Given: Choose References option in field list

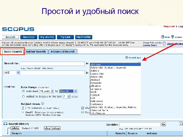Looking at the screenshot, I should (115, 101).
